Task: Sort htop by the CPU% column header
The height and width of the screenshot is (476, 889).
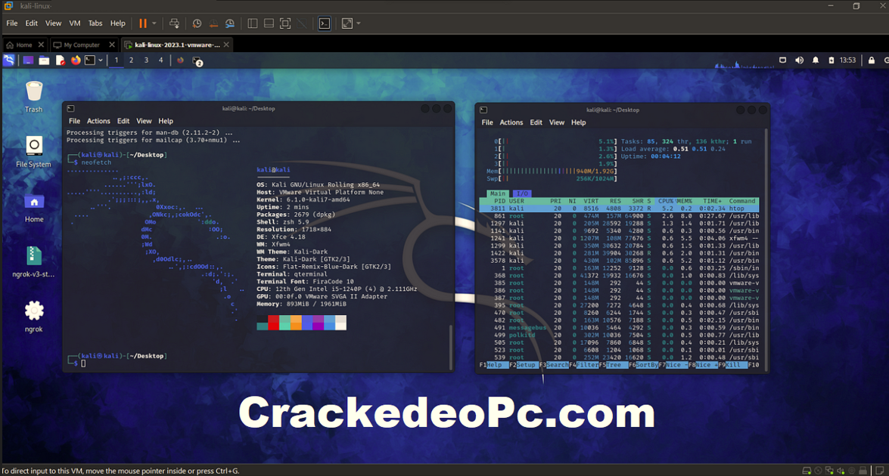Action: (x=666, y=201)
